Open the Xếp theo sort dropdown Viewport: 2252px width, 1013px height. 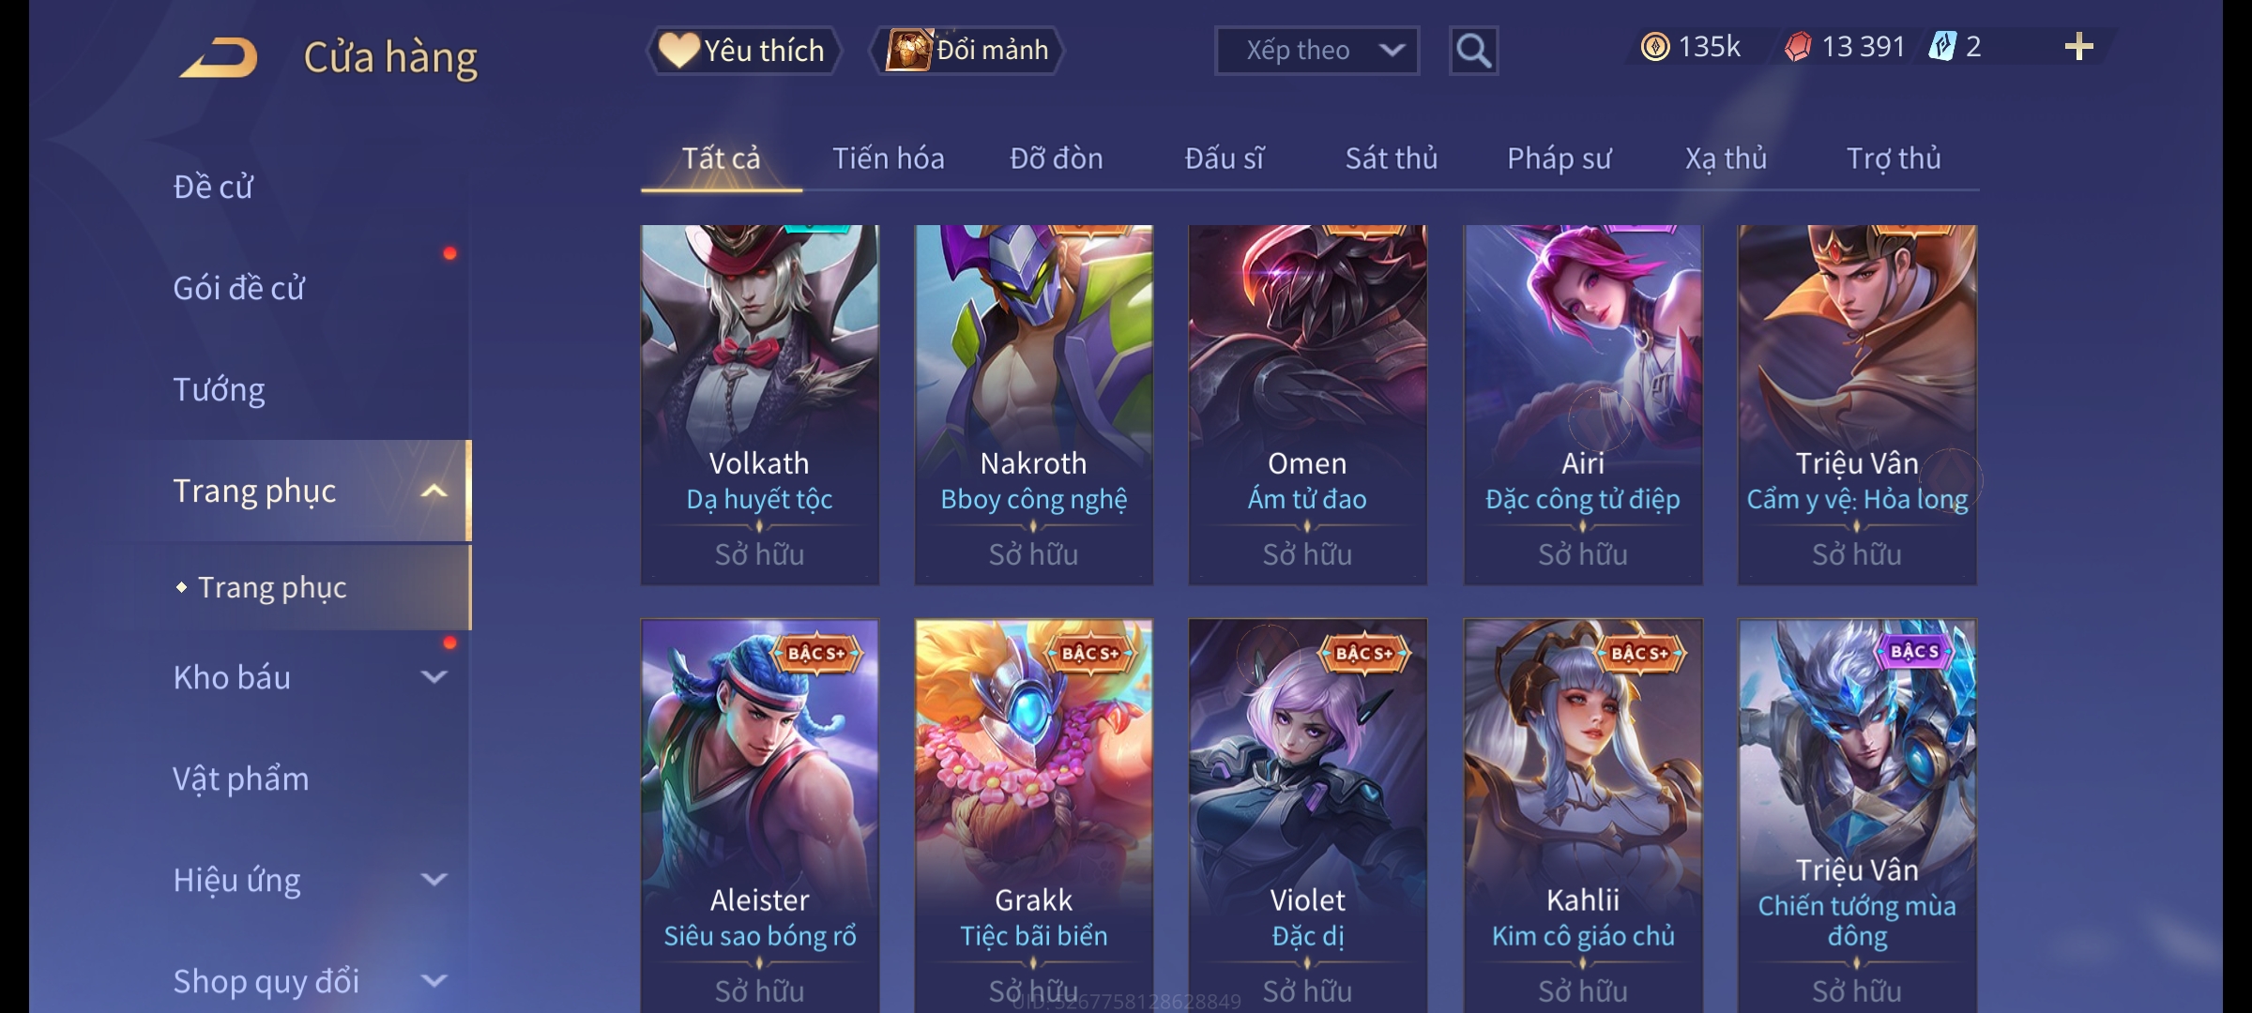pyautogui.click(x=1316, y=51)
